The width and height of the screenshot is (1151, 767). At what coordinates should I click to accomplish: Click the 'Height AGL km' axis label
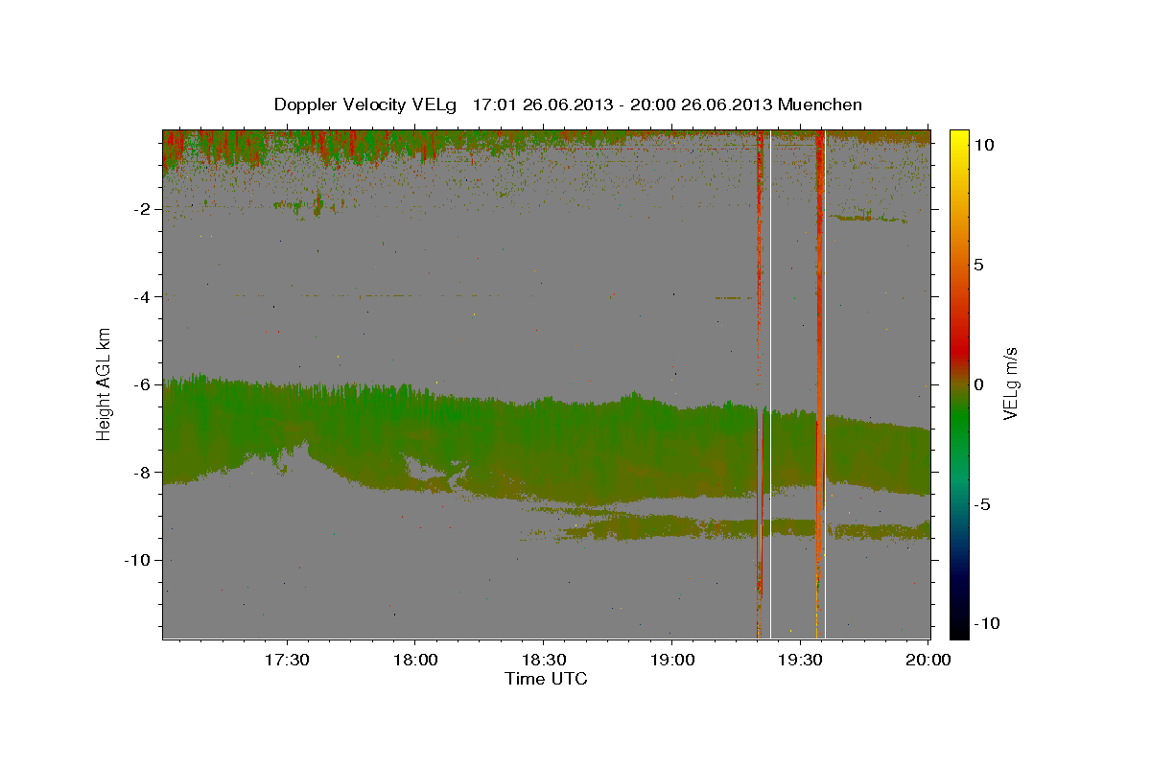tap(104, 383)
